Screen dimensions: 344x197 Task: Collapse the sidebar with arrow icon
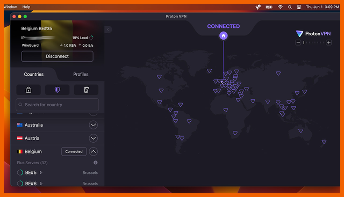tap(108, 30)
